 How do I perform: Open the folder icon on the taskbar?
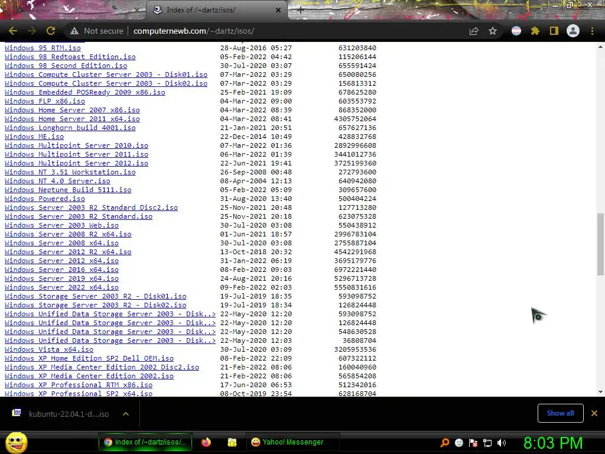(232, 442)
